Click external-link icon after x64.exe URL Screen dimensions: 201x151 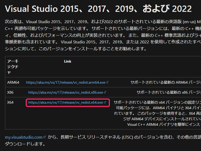[105, 102]
